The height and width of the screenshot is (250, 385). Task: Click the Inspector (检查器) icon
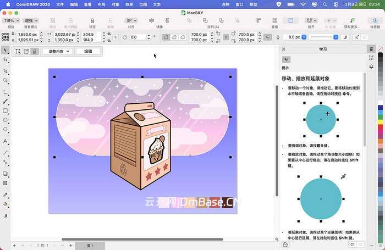point(375,20)
